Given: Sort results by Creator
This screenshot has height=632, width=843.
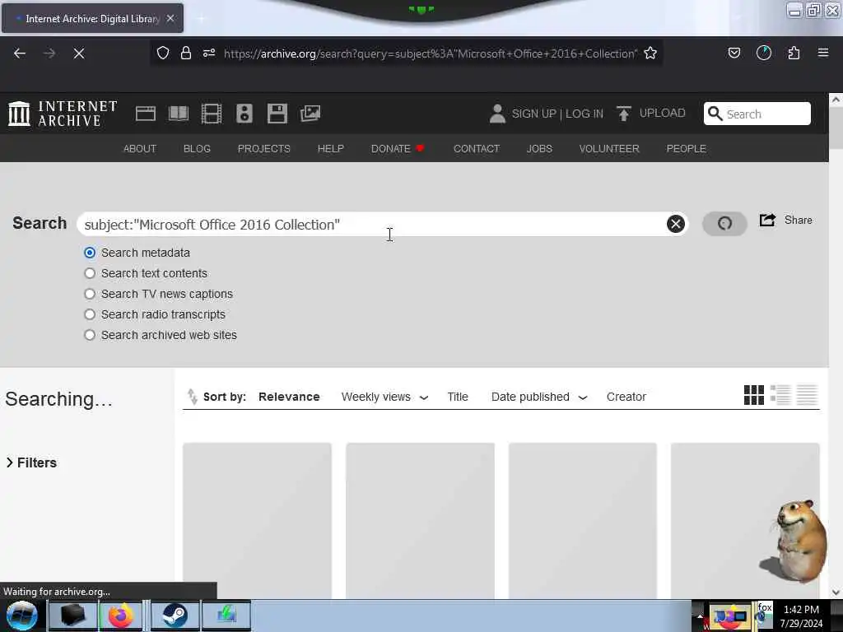Looking at the screenshot, I should coord(626,397).
